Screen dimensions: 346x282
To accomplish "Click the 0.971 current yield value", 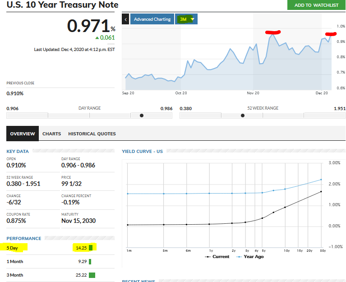I will click(88, 26).
